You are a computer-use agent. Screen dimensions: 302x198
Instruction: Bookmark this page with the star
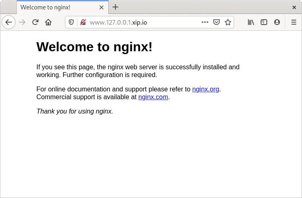(228, 23)
